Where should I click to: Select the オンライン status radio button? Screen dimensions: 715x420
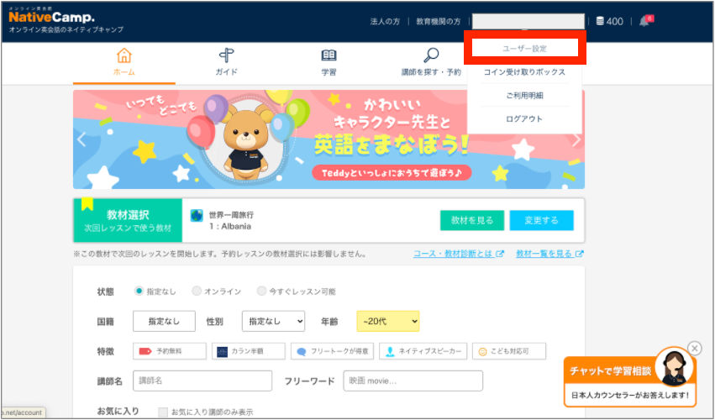tap(197, 291)
